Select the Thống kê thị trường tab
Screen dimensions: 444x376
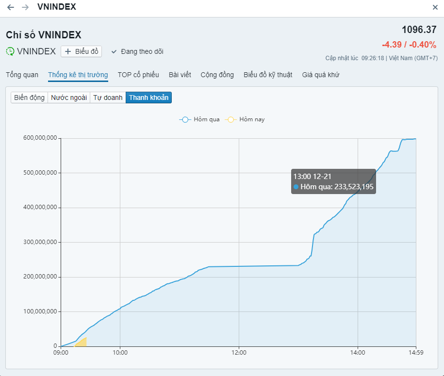pos(78,75)
